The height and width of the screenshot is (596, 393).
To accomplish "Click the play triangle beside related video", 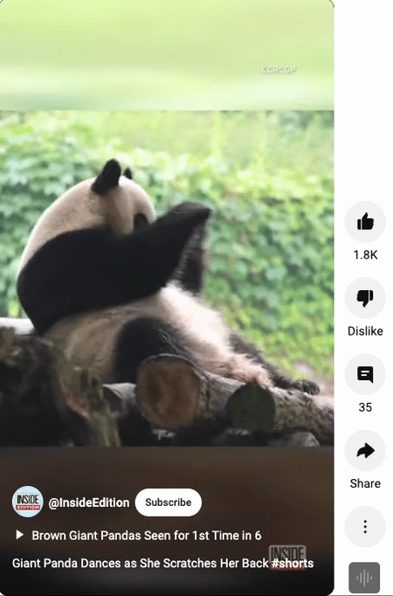I will click(19, 535).
